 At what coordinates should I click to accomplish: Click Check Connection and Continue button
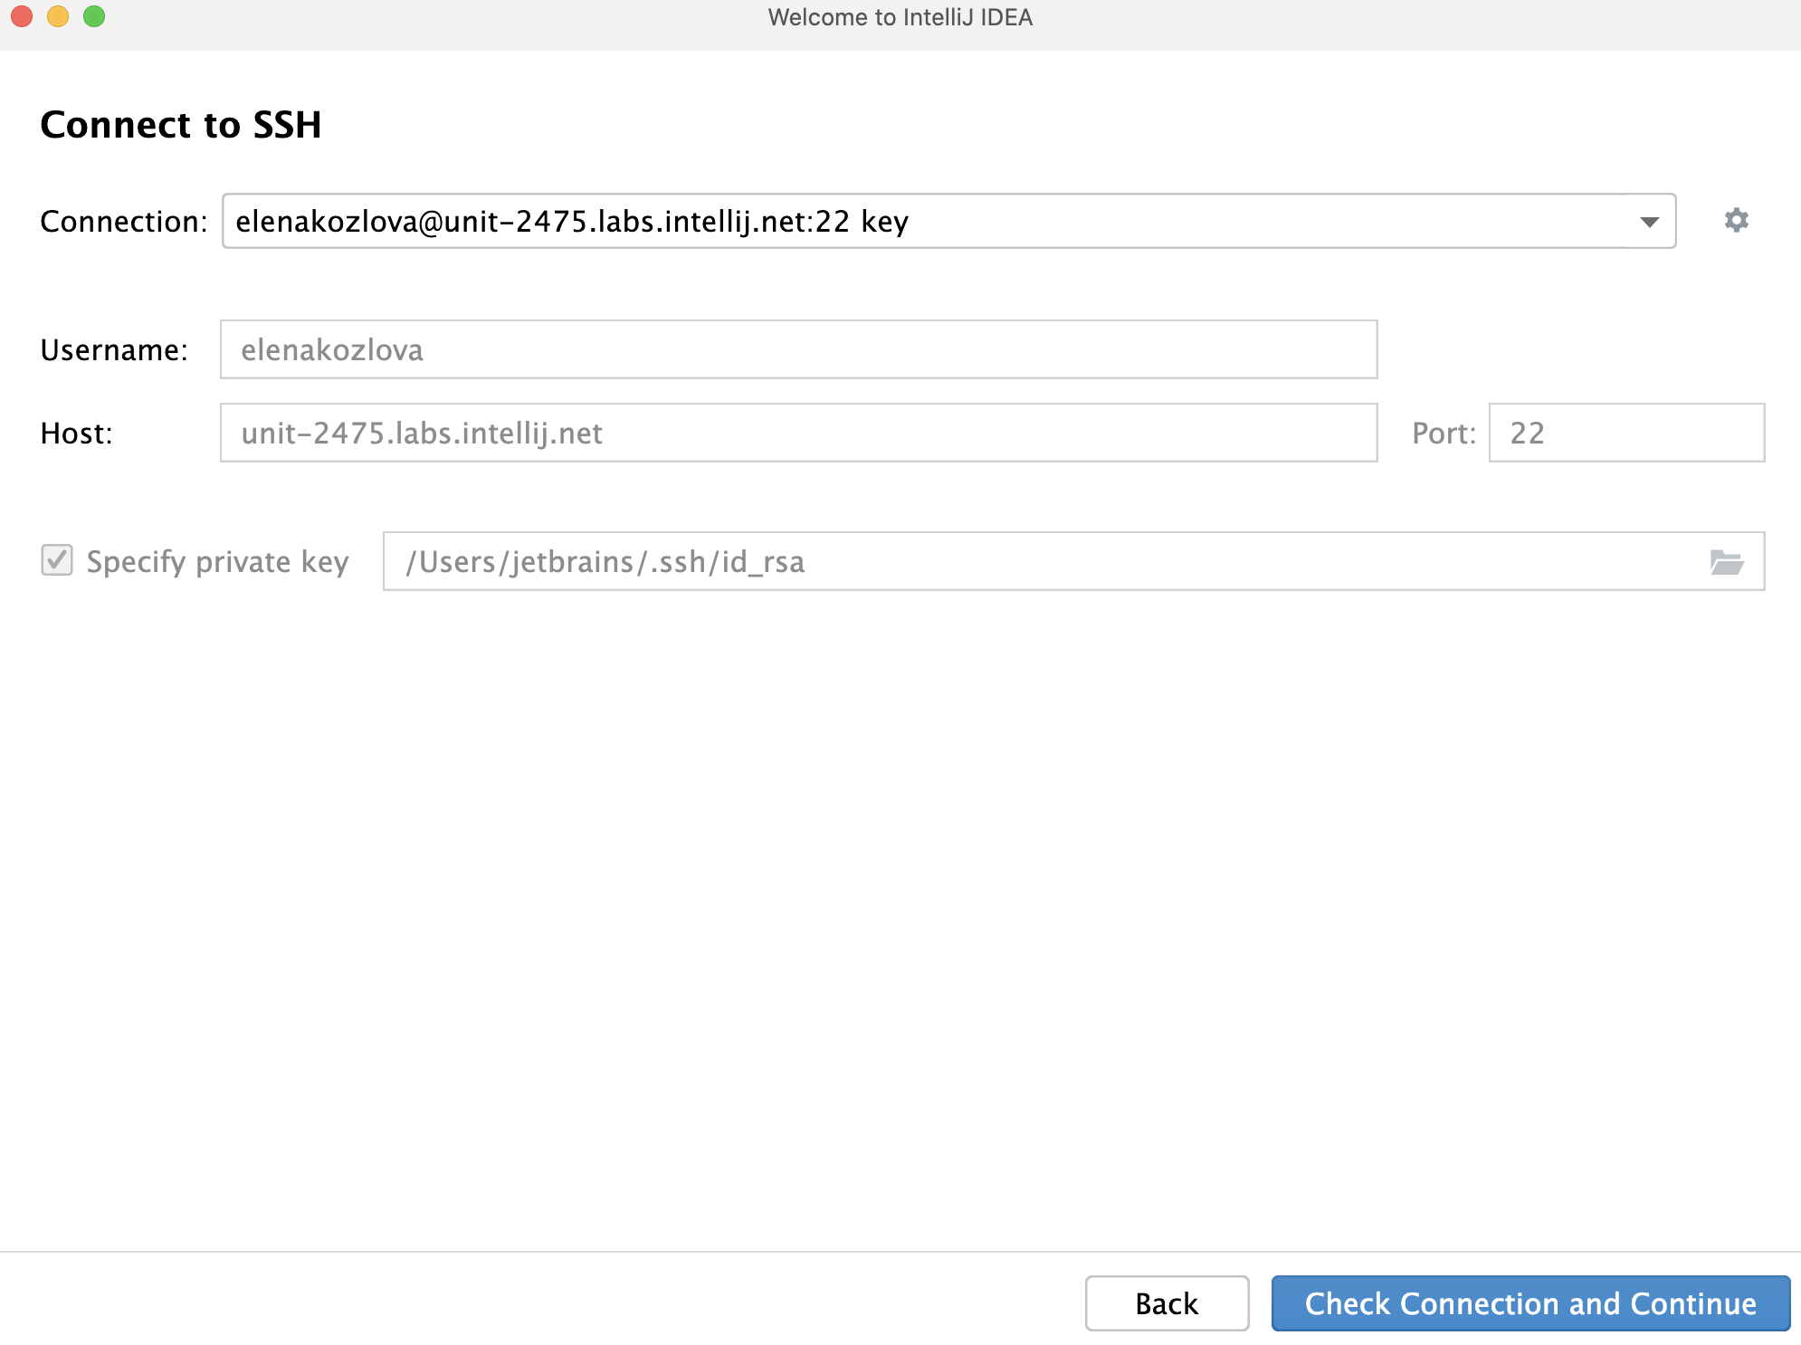(x=1529, y=1302)
